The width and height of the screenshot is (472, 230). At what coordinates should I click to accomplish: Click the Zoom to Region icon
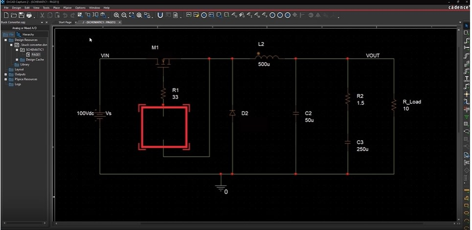tap(132, 15)
